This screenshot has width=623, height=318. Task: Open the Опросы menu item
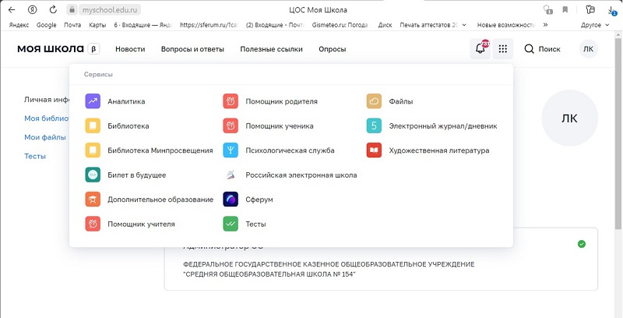tap(333, 49)
